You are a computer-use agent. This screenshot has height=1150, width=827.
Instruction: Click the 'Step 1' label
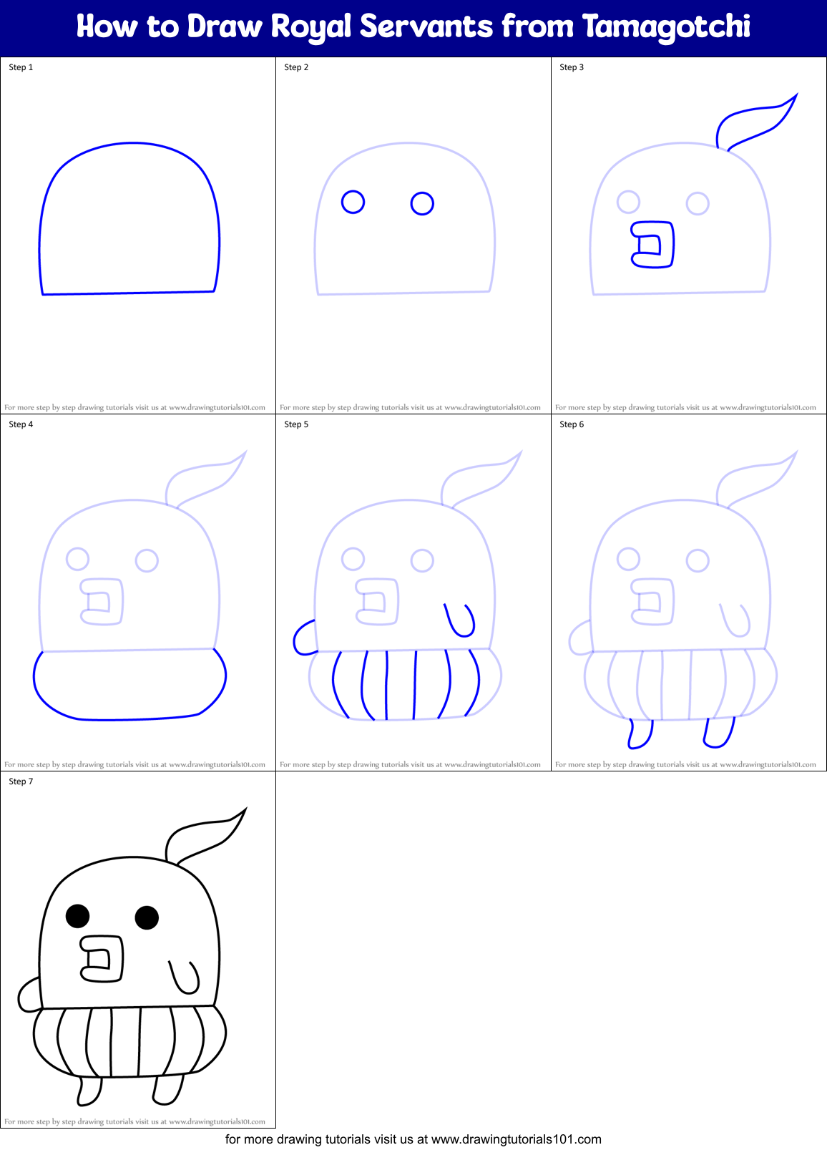(x=21, y=67)
